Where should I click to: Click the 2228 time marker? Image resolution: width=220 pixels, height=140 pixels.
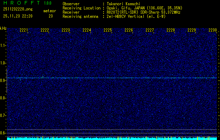(171, 30)
